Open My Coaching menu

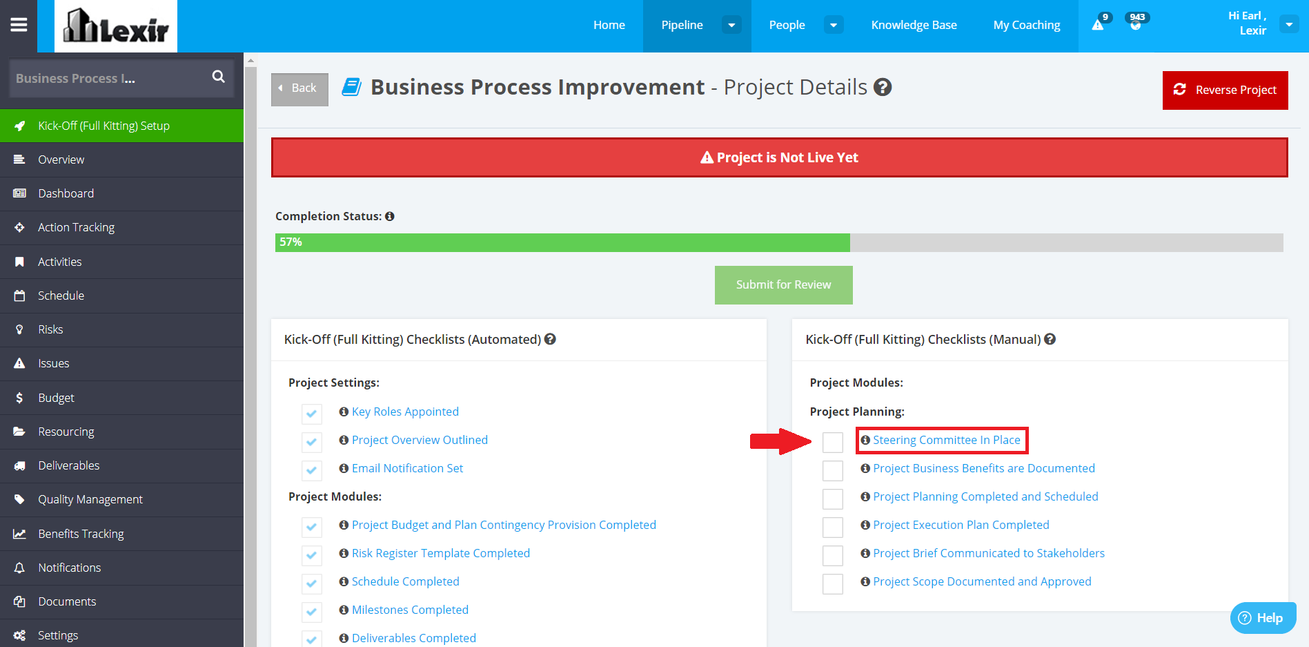[1027, 25]
